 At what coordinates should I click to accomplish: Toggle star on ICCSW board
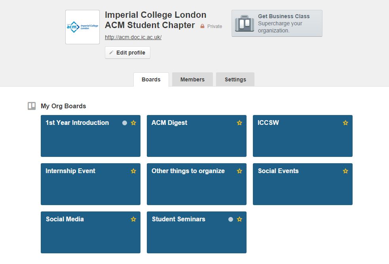345,123
